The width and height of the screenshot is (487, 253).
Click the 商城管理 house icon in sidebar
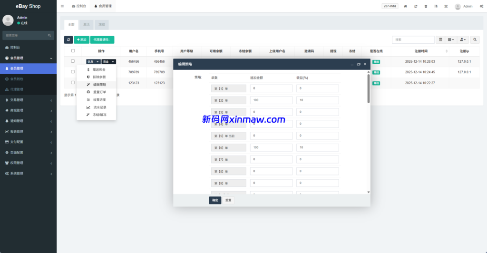click(7, 110)
